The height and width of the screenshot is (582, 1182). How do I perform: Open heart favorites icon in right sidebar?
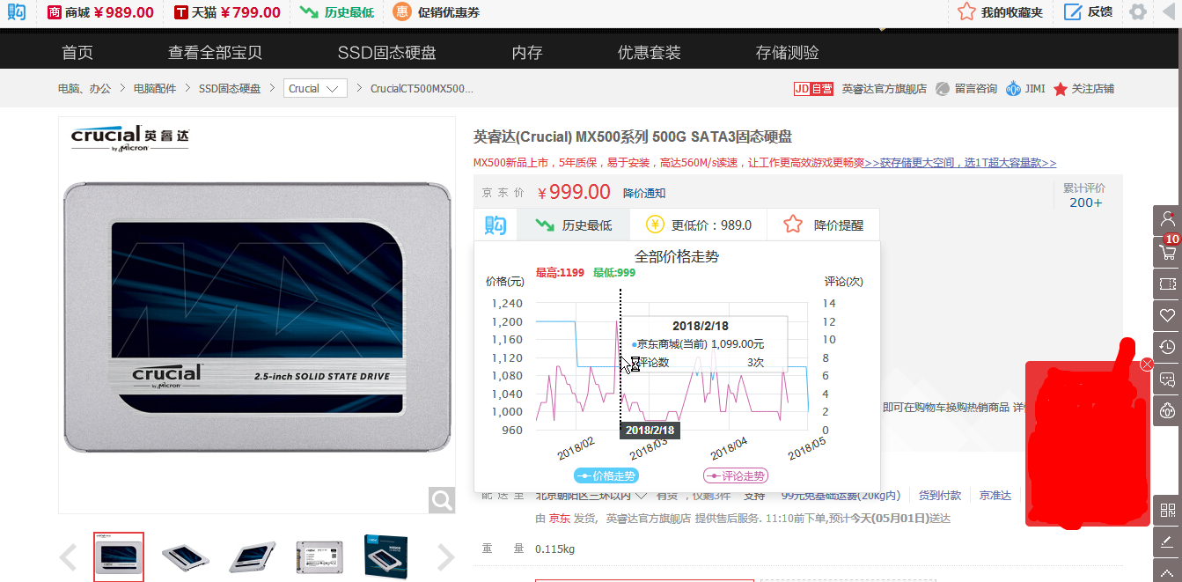(x=1168, y=315)
